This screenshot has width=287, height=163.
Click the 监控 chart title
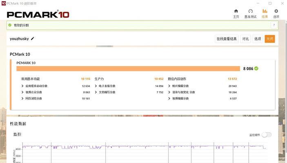17,134
